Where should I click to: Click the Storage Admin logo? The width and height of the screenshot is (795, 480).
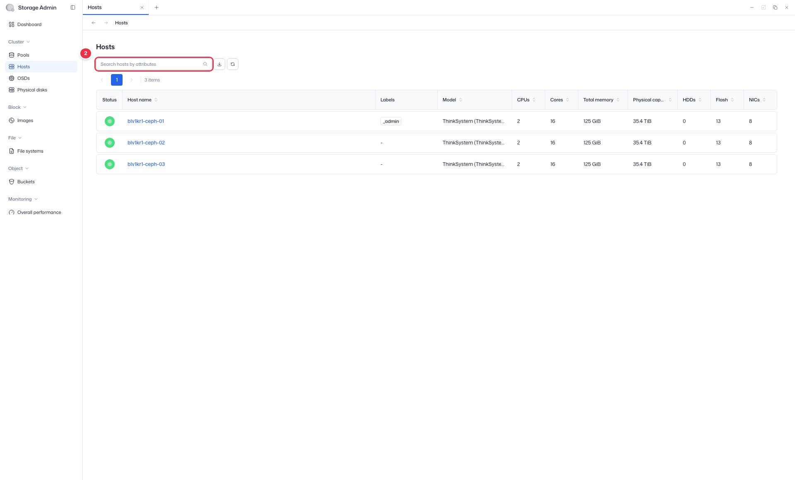10,7
